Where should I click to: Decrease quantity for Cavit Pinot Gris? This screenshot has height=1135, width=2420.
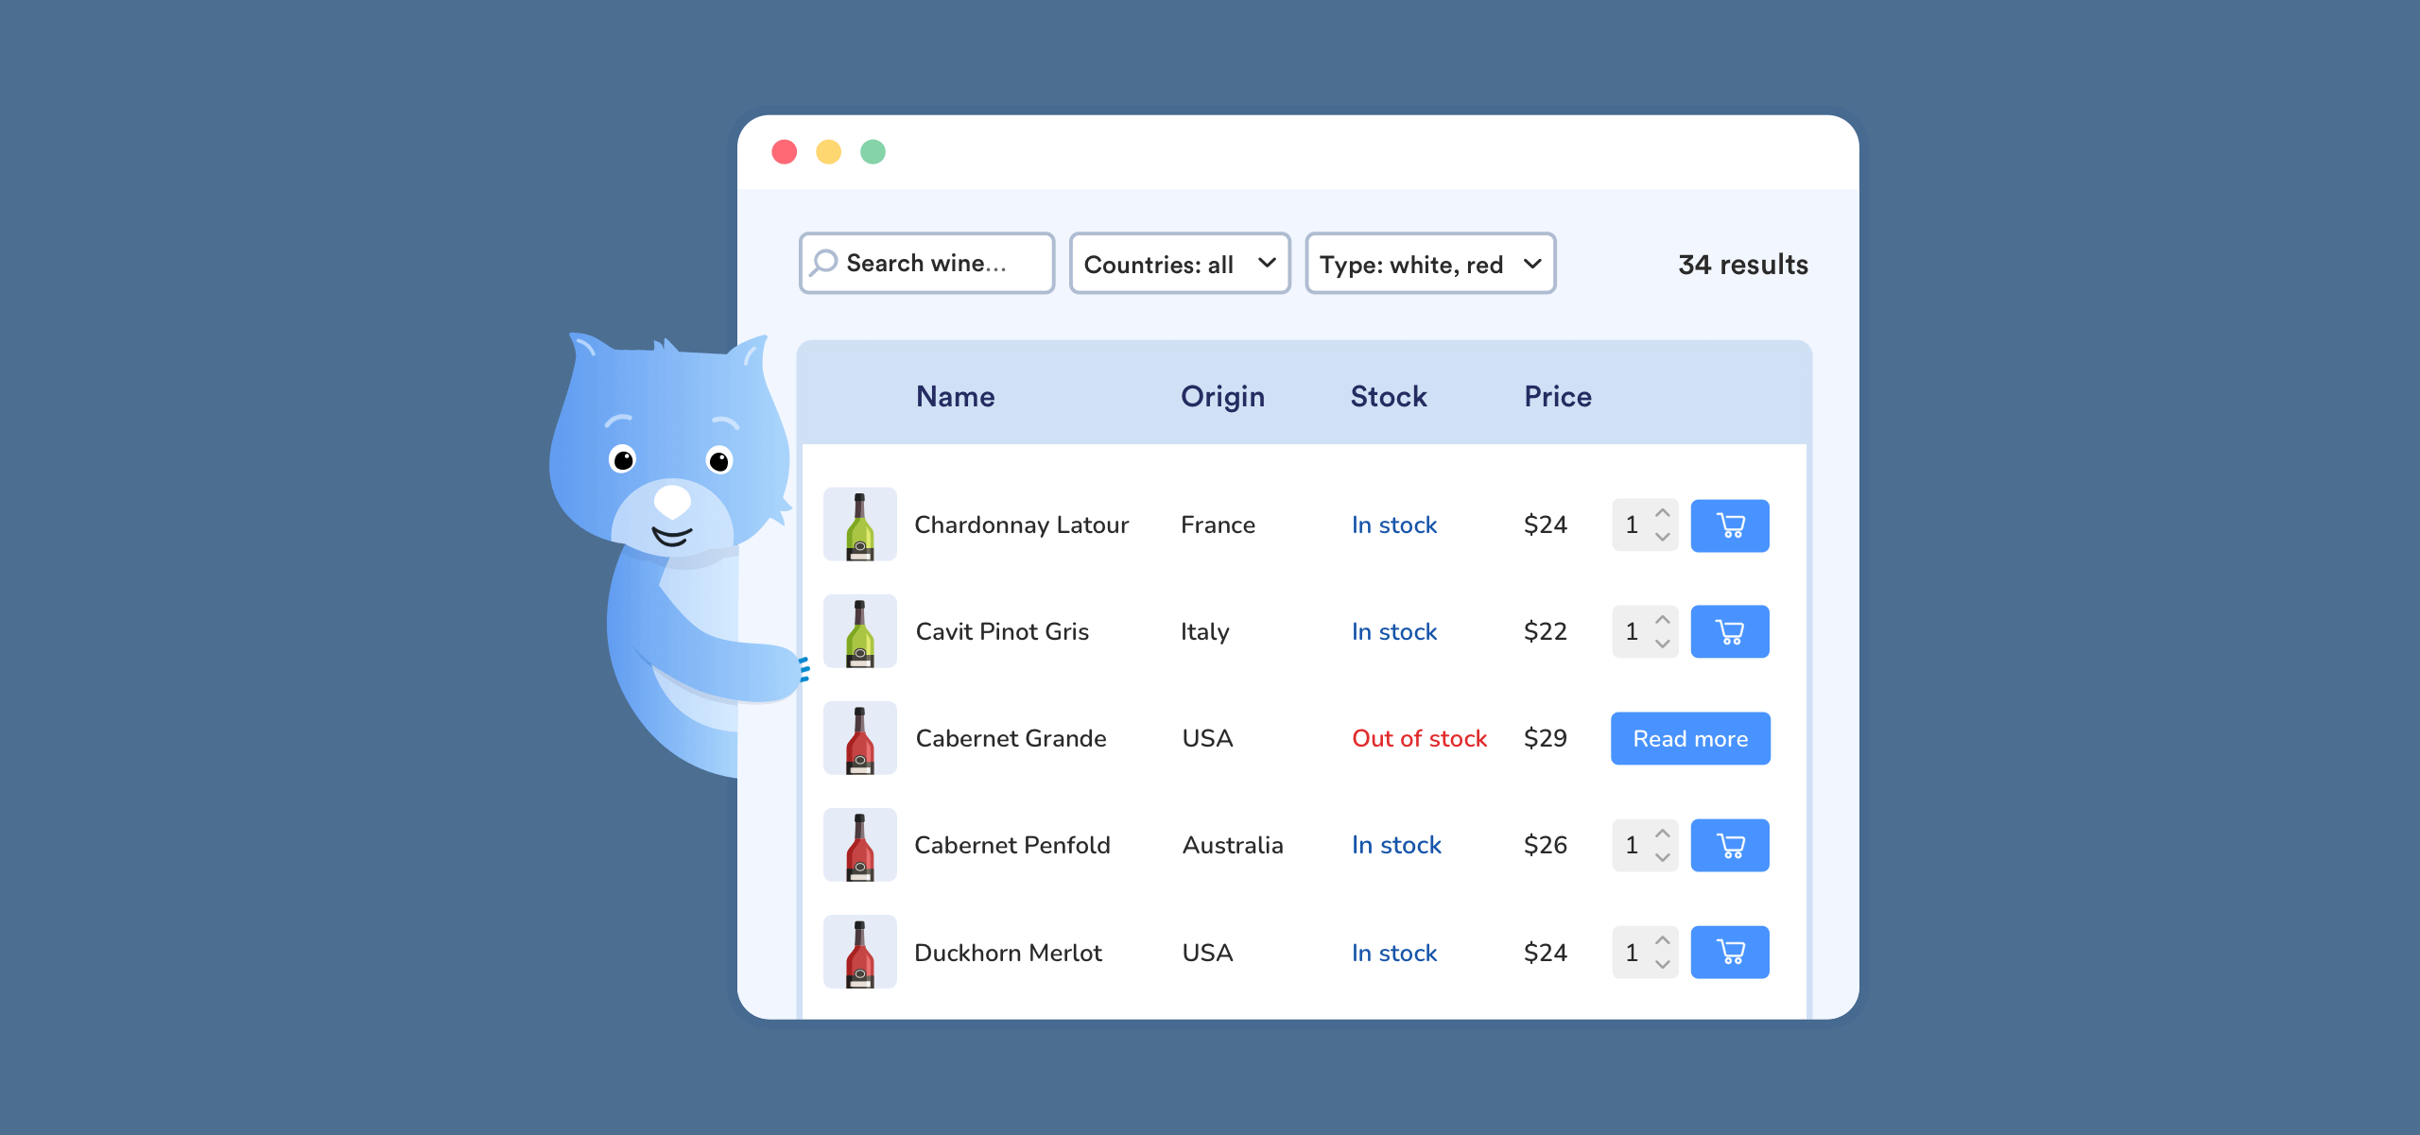point(1663,644)
